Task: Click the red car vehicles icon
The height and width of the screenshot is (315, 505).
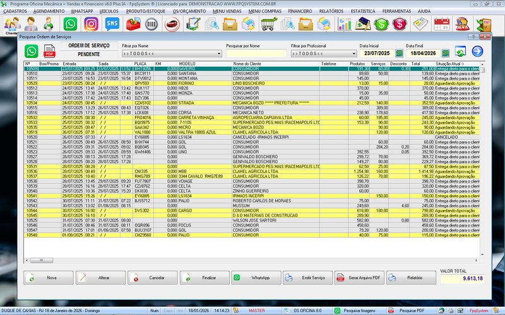Action: 170,24
